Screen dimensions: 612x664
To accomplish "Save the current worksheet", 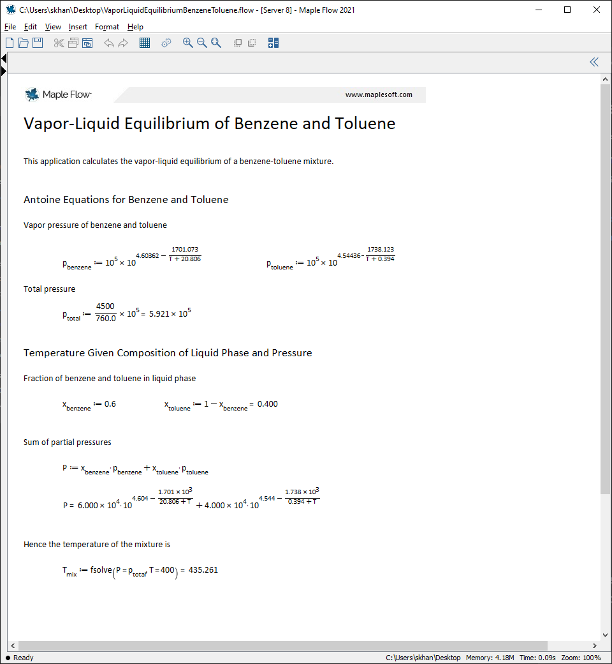I will click(38, 43).
